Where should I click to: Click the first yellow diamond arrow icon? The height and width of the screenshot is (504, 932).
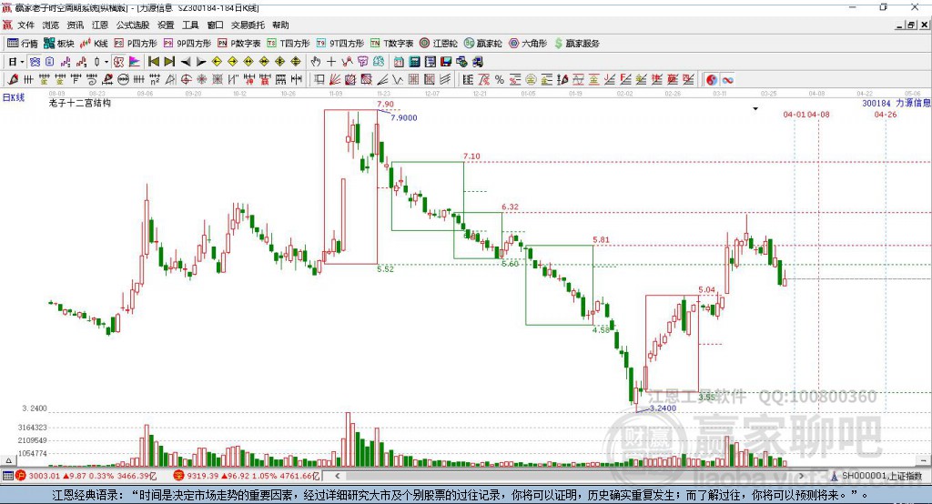pos(217,62)
